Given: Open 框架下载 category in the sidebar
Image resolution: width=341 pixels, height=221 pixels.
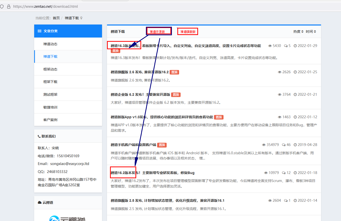Looking at the screenshot, I should tap(68, 82).
